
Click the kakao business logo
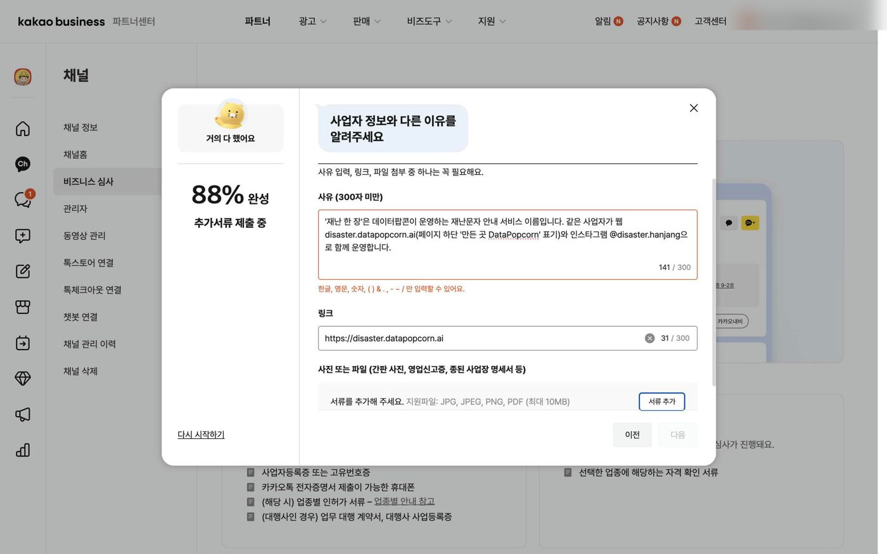click(61, 22)
